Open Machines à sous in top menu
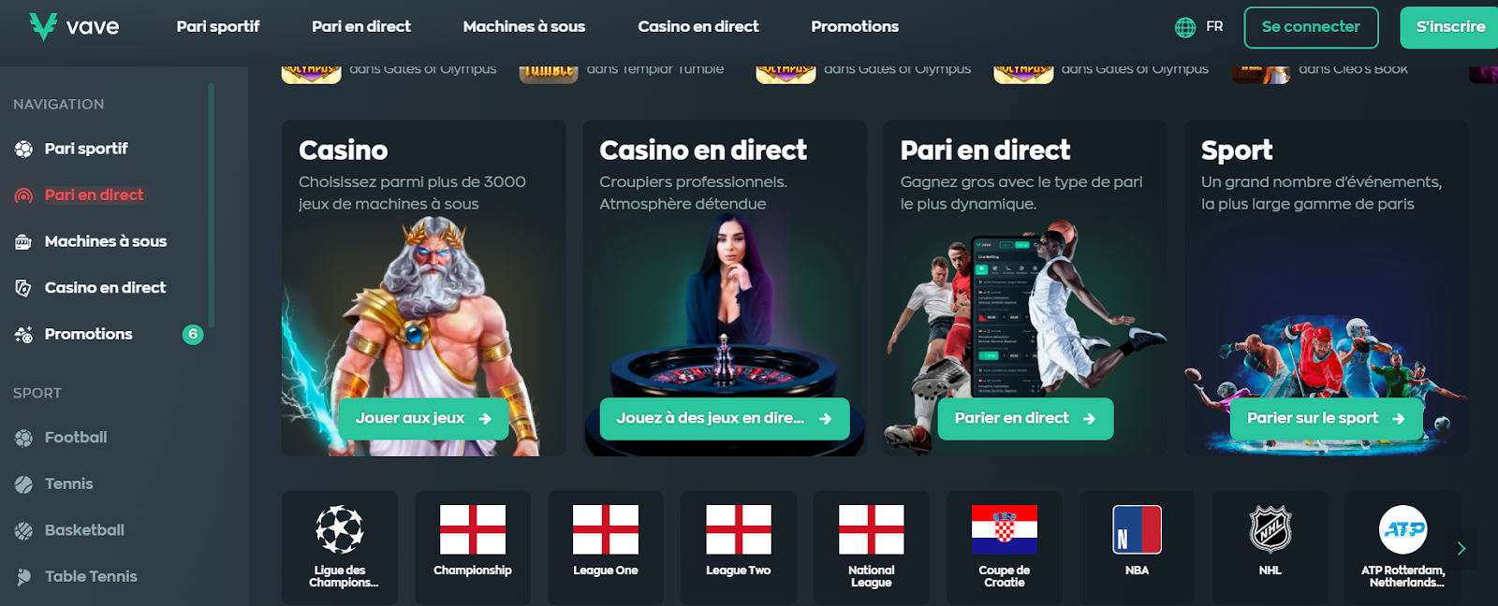 click(x=524, y=27)
